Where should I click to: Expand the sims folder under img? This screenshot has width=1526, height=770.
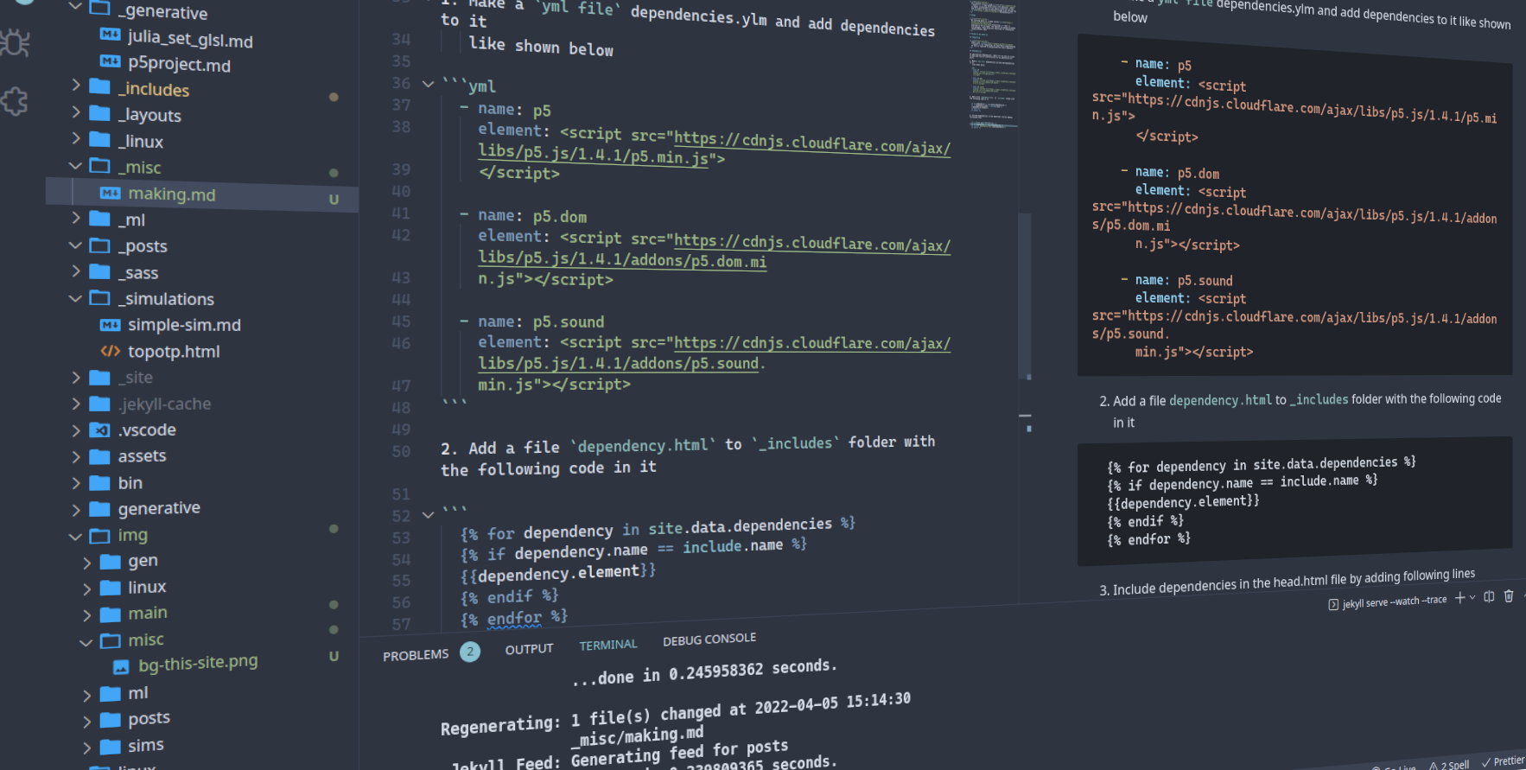click(x=86, y=748)
